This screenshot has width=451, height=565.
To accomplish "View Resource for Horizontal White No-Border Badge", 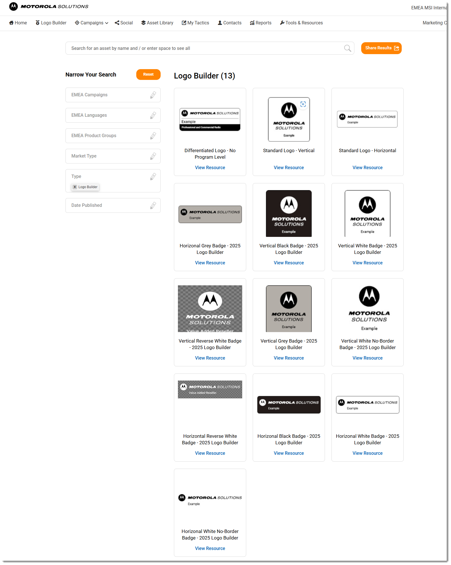I will pyautogui.click(x=210, y=549).
